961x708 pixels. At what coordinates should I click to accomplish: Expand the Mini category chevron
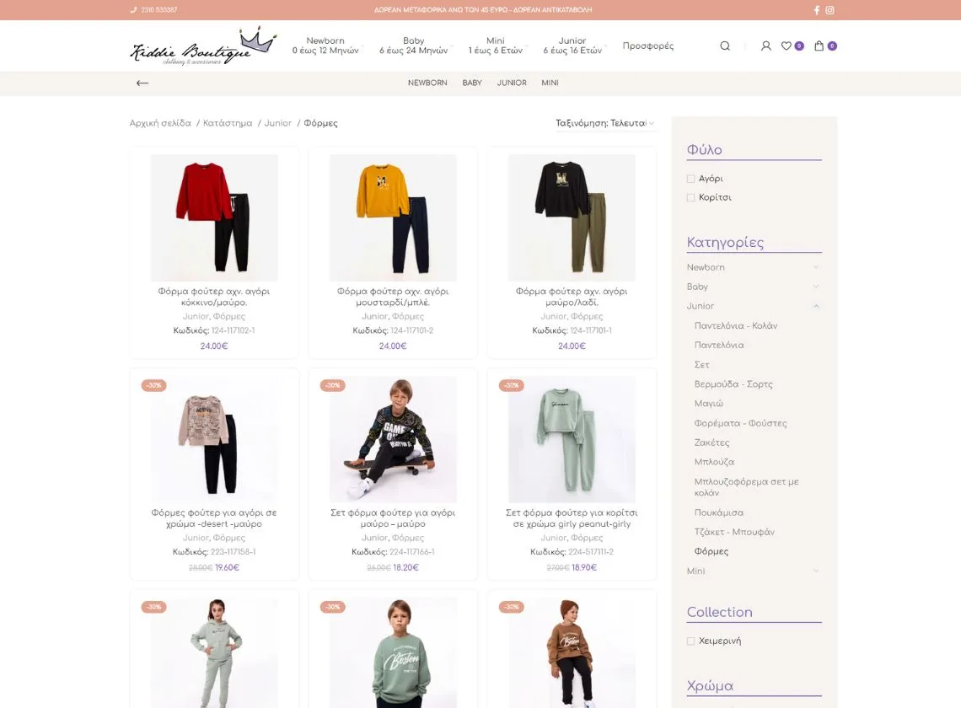pyautogui.click(x=816, y=571)
